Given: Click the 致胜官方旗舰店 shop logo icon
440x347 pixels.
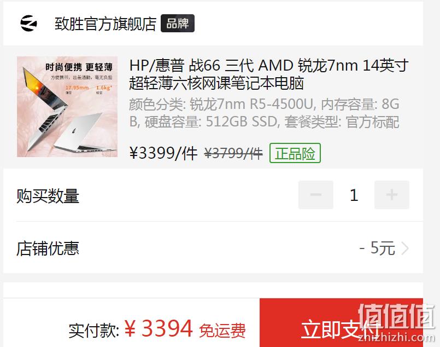Looking at the screenshot, I should [x=28, y=24].
